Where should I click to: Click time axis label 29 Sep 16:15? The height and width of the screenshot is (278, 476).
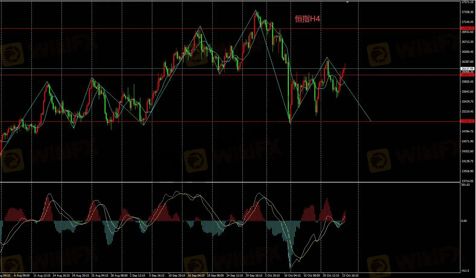pyautogui.click(x=254, y=276)
